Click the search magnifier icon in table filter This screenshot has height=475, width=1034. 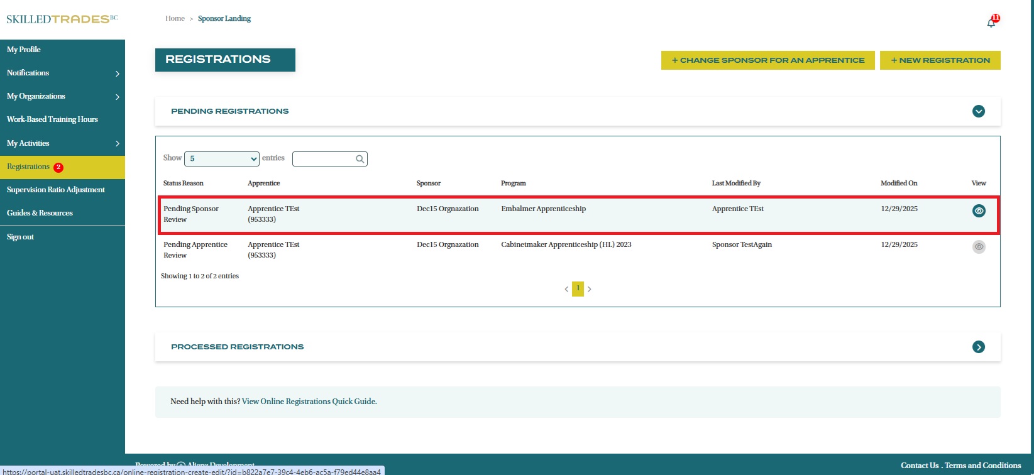(x=360, y=159)
